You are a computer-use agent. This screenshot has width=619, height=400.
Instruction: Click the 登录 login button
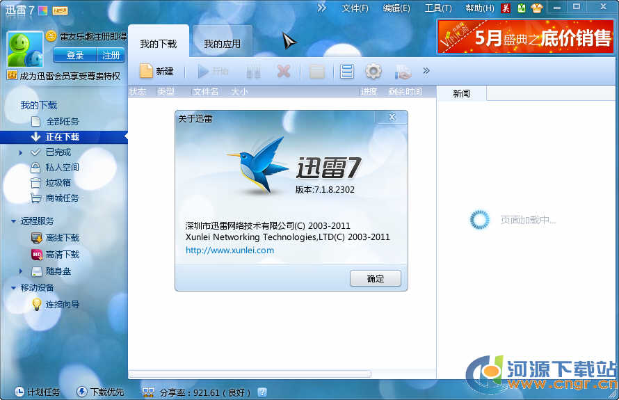click(x=75, y=55)
